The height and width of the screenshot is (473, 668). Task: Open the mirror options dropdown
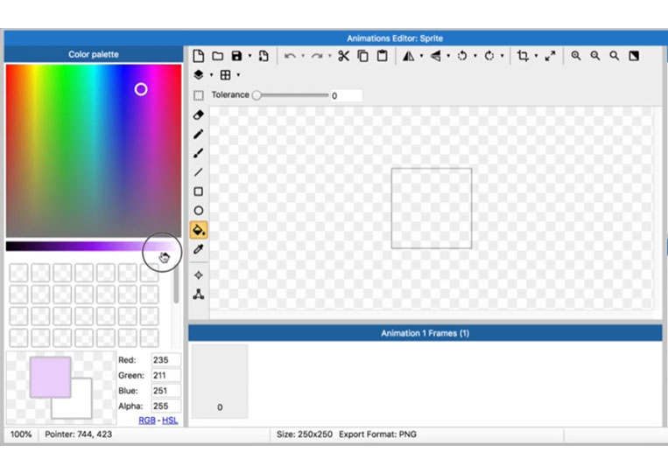[421, 56]
